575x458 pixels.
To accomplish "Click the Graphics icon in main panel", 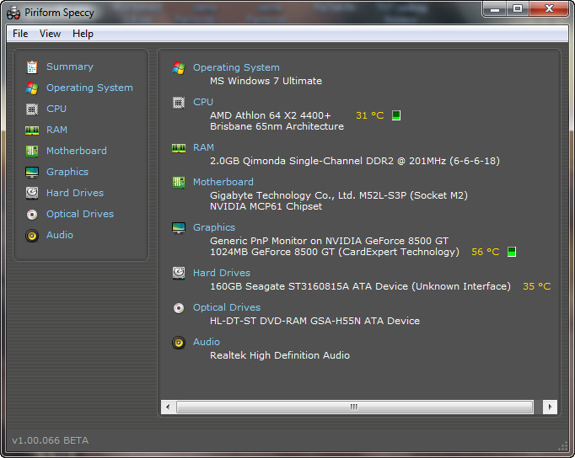I will [179, 227].
